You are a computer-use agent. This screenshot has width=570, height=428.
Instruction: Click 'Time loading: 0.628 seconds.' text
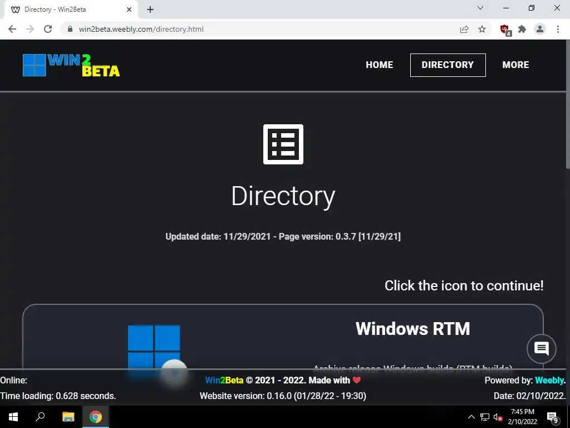(x=58, y=396)
